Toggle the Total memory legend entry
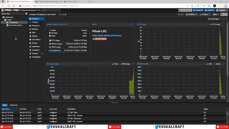229x129 pixels. tap(115, 64)
